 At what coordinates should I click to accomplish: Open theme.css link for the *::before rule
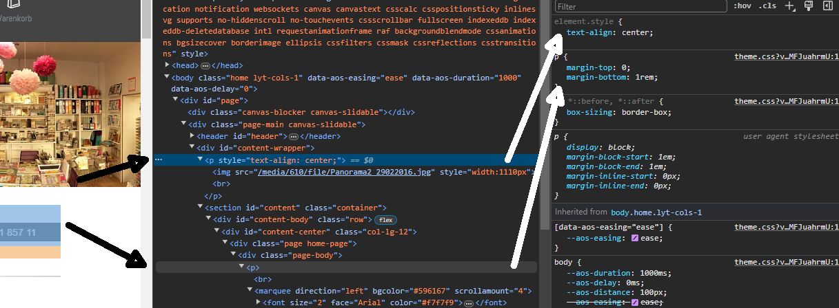(787, 101)
